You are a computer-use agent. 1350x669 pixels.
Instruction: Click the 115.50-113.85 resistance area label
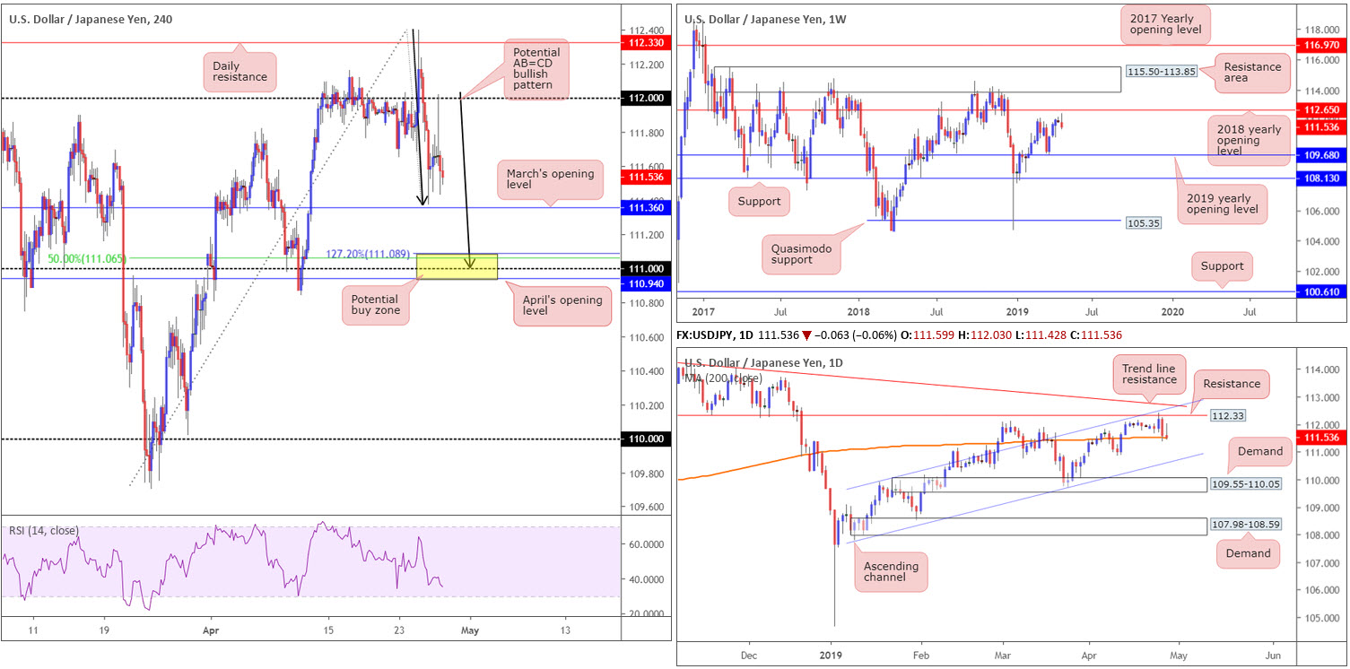(1162, 72)
